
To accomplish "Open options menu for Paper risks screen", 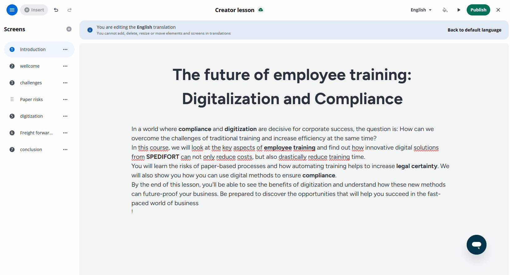I will (x=65, y=99).
